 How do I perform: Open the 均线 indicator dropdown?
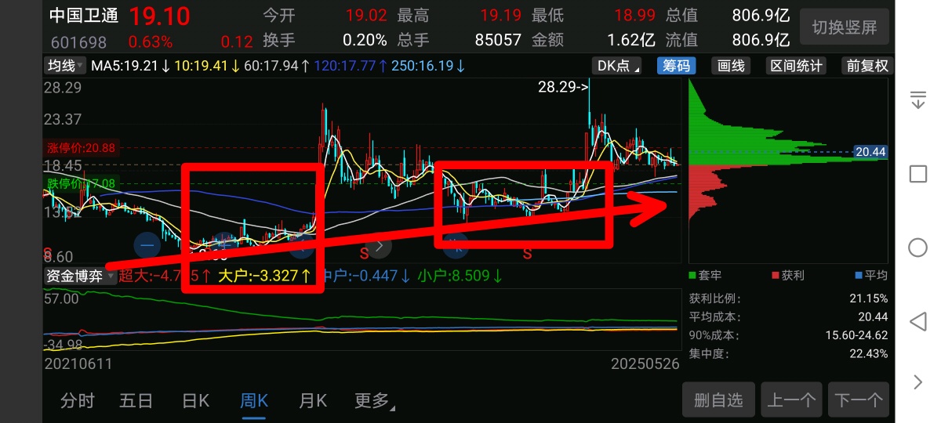click(64, 66)
